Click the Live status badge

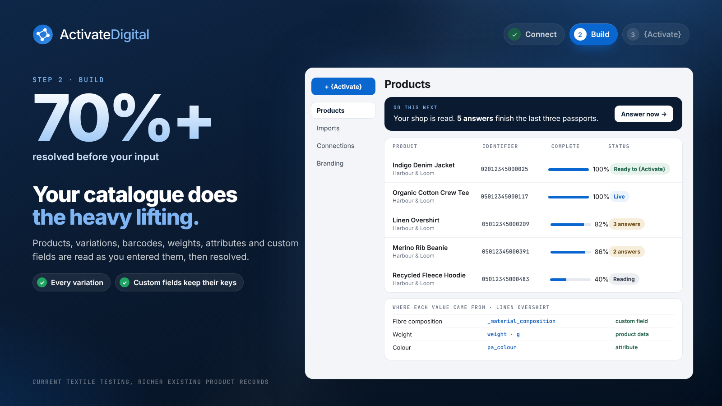tap(619, 197)
